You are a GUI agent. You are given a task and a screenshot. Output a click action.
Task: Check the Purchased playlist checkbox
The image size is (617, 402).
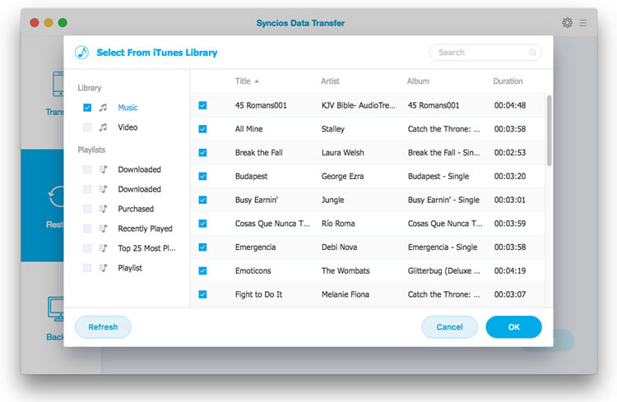click(x=87, y=209)
